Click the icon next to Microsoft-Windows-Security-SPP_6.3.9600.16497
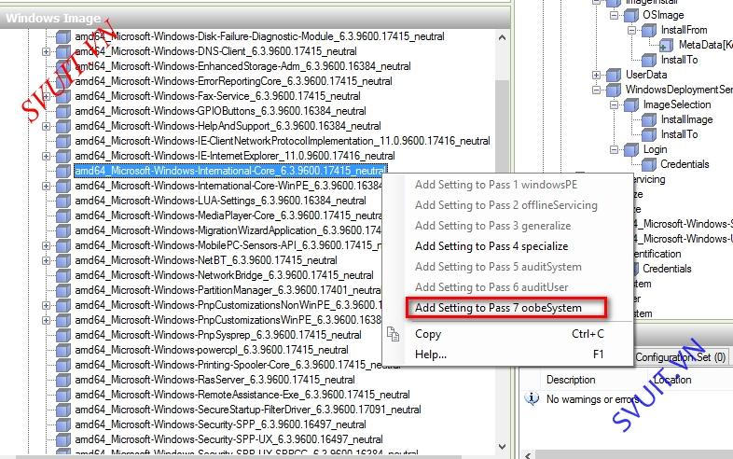 tap(63, 424)
